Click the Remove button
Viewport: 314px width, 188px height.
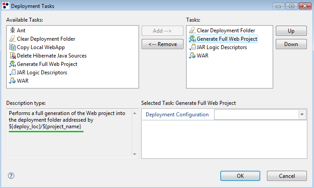pyautogui.click(x=163, y=44)
